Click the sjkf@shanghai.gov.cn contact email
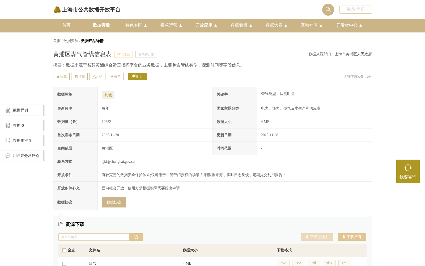 pyautogui.click(x=118, y=162)
